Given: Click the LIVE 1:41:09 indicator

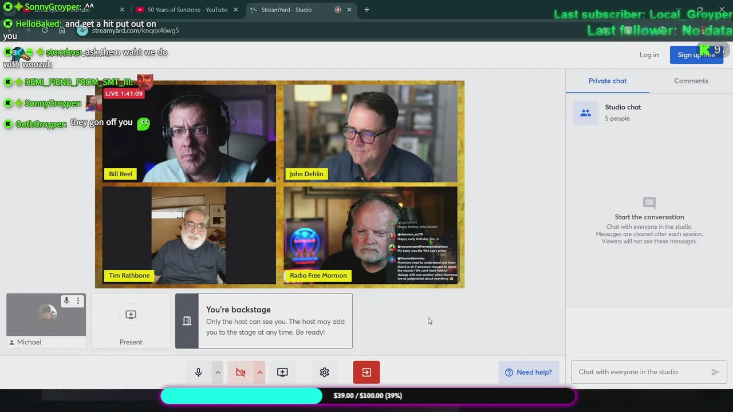Looking at the screenshot, I should click(124, 94).
